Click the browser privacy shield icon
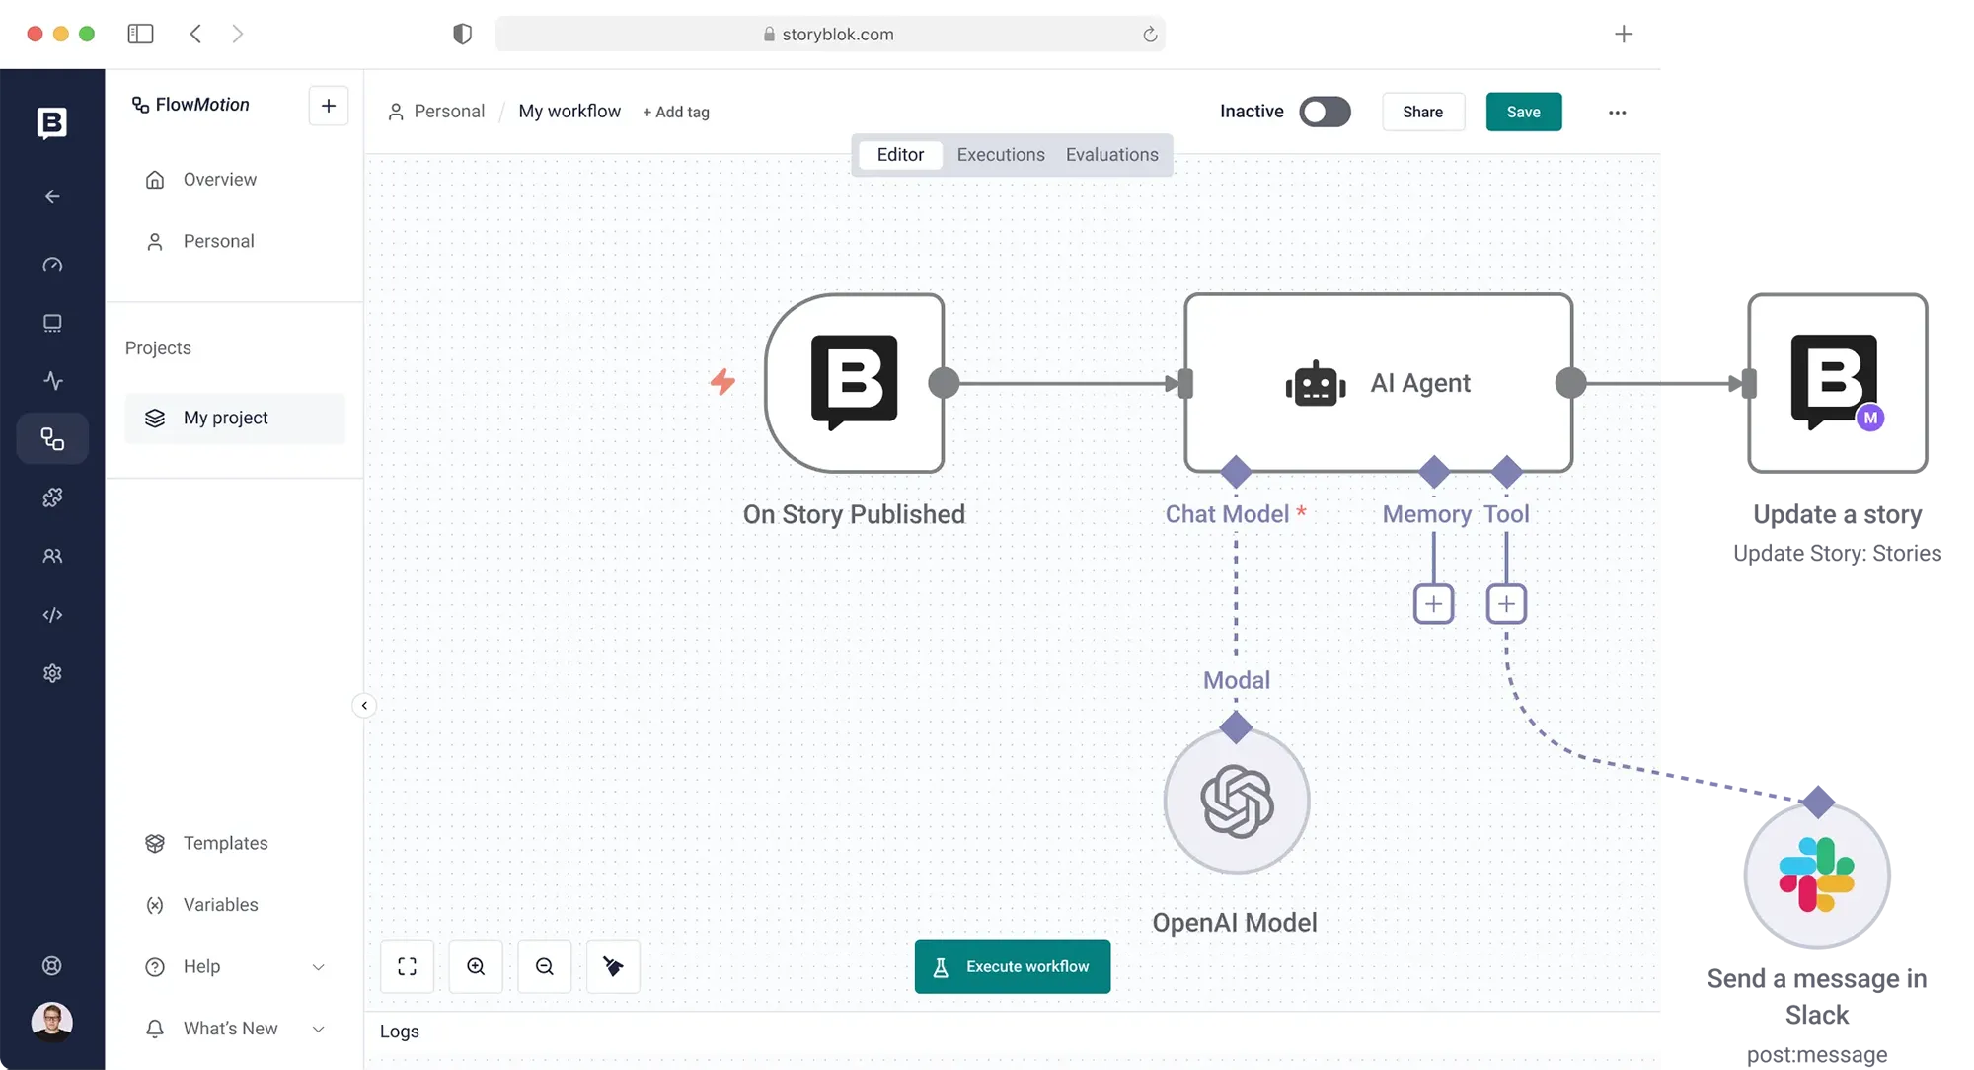This screenshot has height=1070, width=1974. [462, 34]
